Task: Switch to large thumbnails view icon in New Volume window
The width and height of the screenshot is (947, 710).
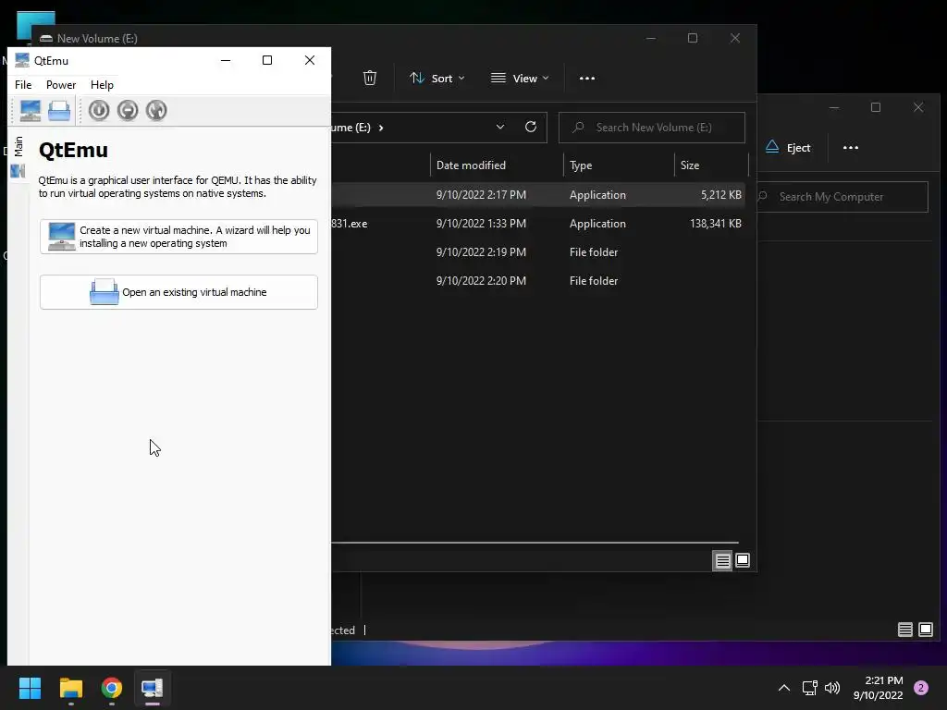Action: [743, 561]
